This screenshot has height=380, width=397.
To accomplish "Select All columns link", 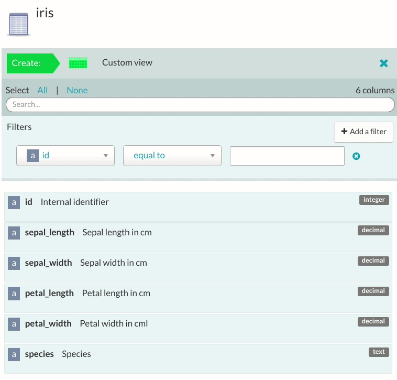I will (x=42, y=90).
